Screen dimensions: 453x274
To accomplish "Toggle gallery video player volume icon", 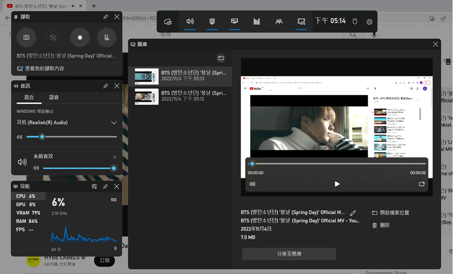I will point(252,184).
